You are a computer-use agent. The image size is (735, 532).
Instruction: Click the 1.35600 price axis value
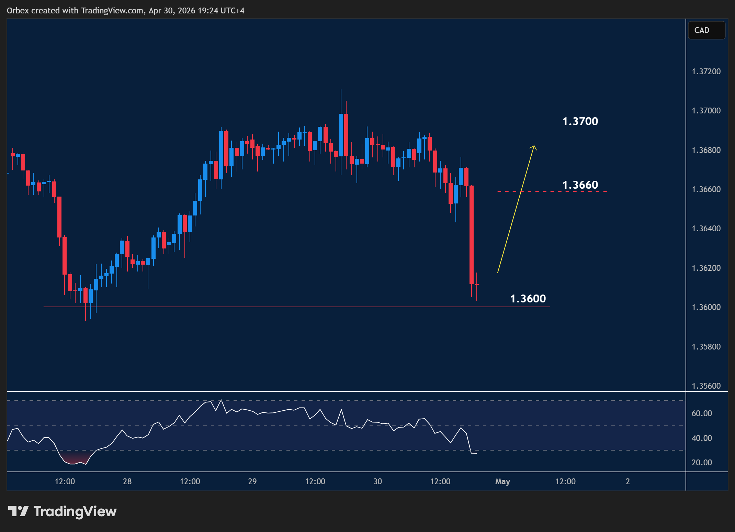[x=706, y=386]
